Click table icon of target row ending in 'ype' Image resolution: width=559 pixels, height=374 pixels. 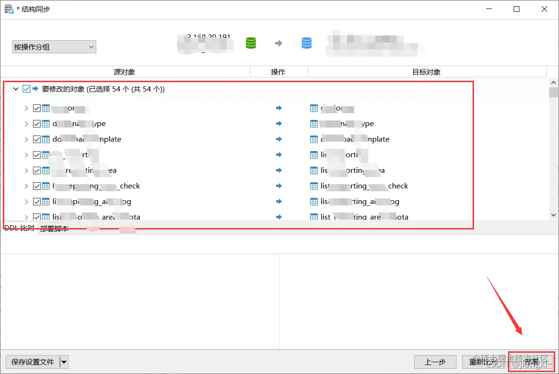[x=313, y=124]
